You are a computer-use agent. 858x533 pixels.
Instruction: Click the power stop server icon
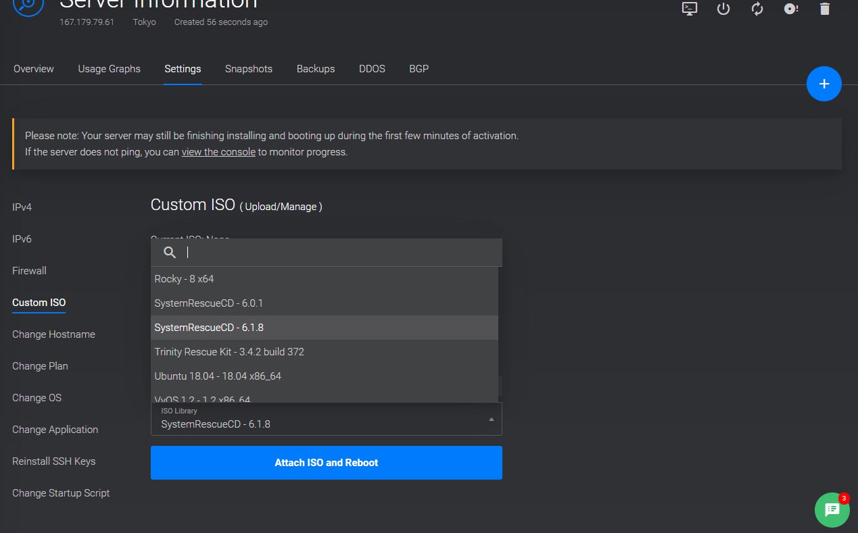pyautogui.click(x=723, y=9)
